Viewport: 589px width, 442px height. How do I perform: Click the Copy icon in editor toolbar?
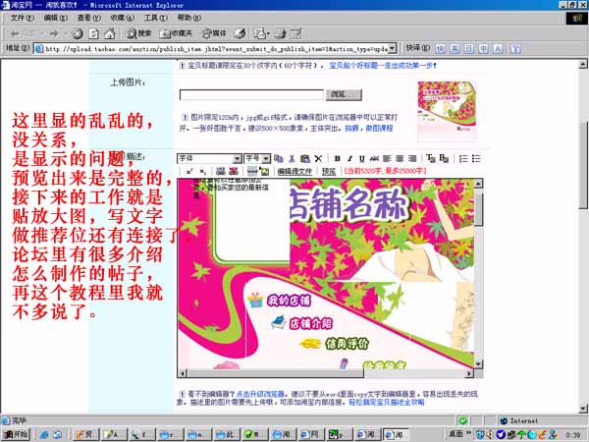279,158
